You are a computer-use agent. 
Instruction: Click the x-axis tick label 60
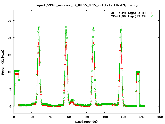(69, 117)
